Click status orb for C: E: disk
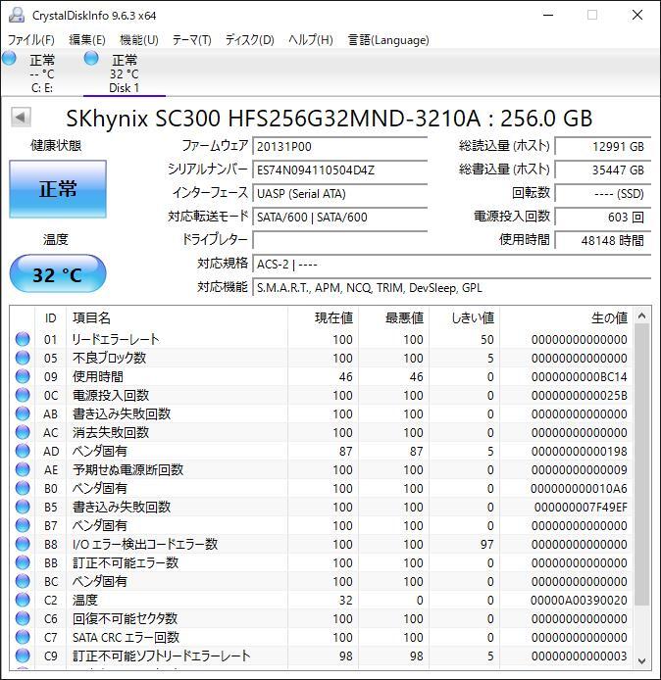The image size is (661, 680). coord(9,58)
